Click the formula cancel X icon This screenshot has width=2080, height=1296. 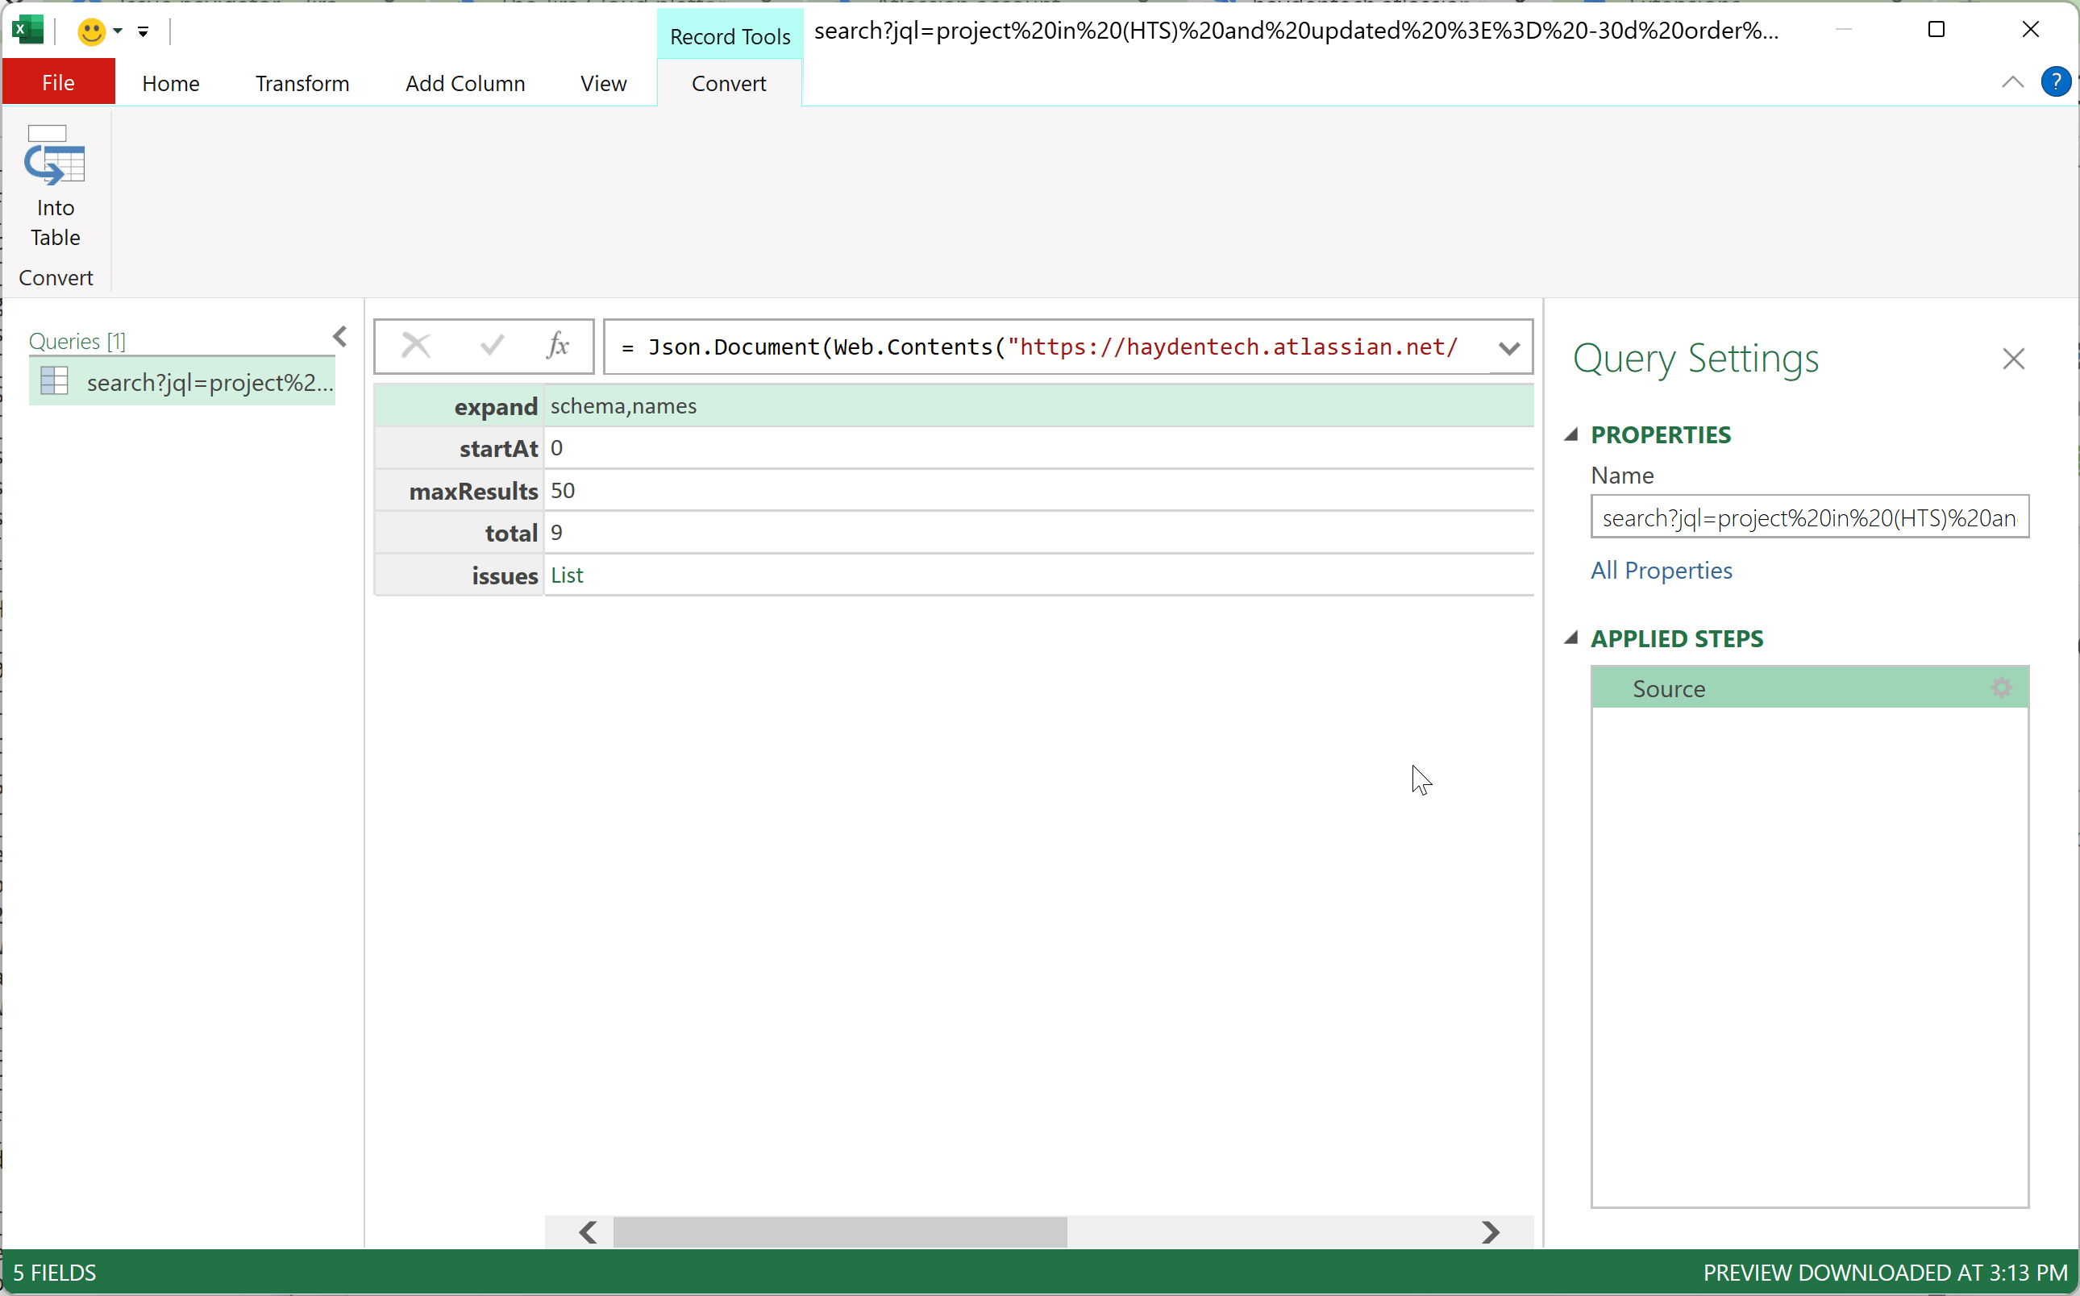pos(416,347)
